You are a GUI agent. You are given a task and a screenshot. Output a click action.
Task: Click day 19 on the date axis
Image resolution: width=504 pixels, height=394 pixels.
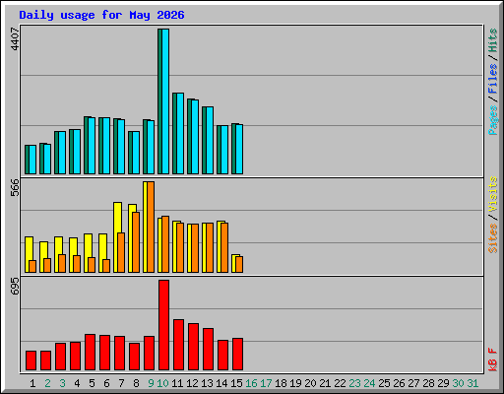coord(295,383)
